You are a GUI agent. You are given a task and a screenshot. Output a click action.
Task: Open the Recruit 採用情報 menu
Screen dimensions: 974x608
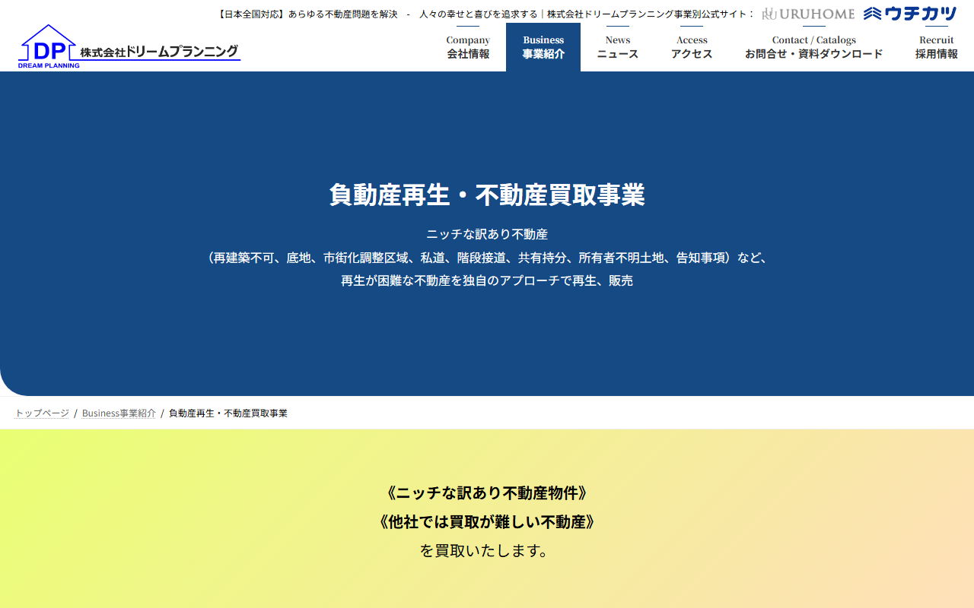936,47
